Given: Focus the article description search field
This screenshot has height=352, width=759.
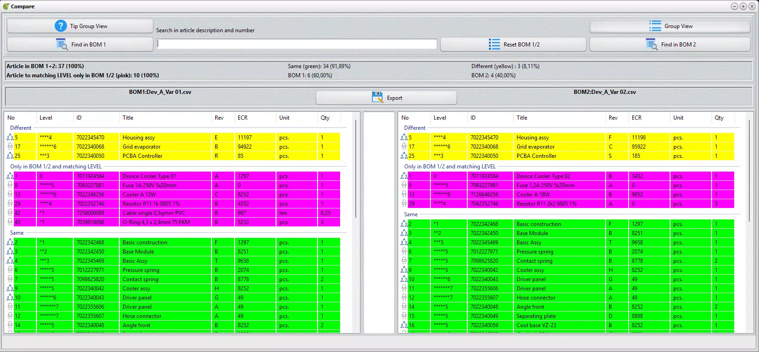Looking at the screenshot, I should click(297, 44).
